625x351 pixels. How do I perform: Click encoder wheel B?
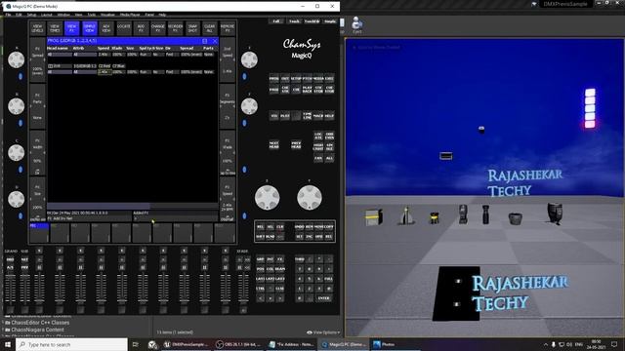(17, 106)
